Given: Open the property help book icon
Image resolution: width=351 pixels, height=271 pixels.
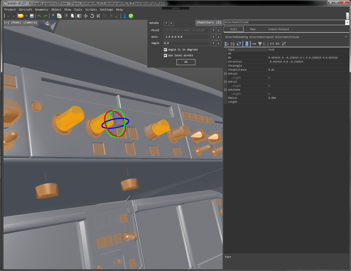Looking at the screenshot, I should tap(247, 44).
